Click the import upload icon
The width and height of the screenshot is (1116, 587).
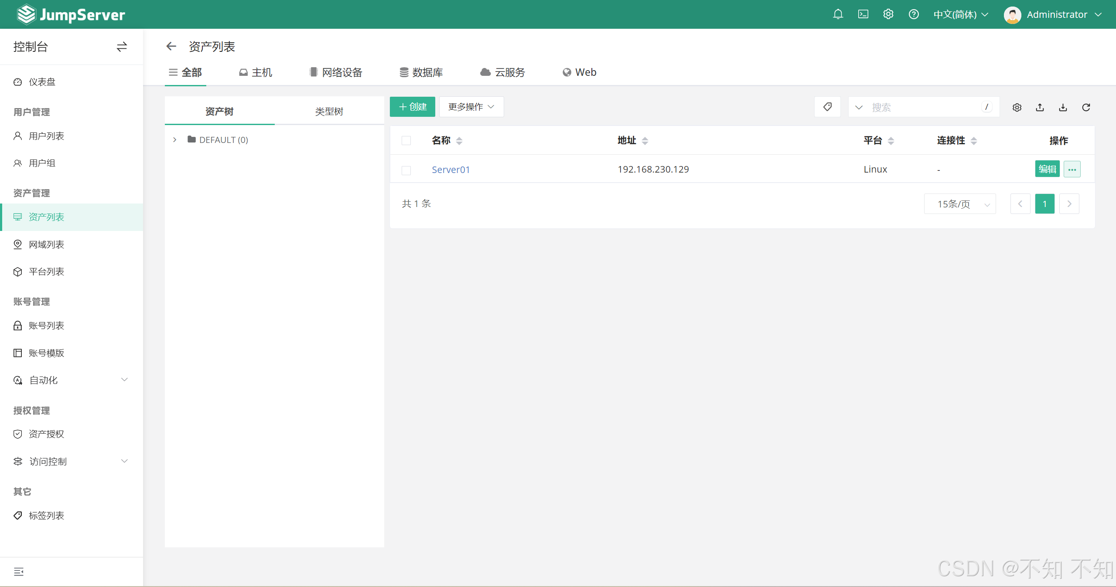tap(1040, 107)
